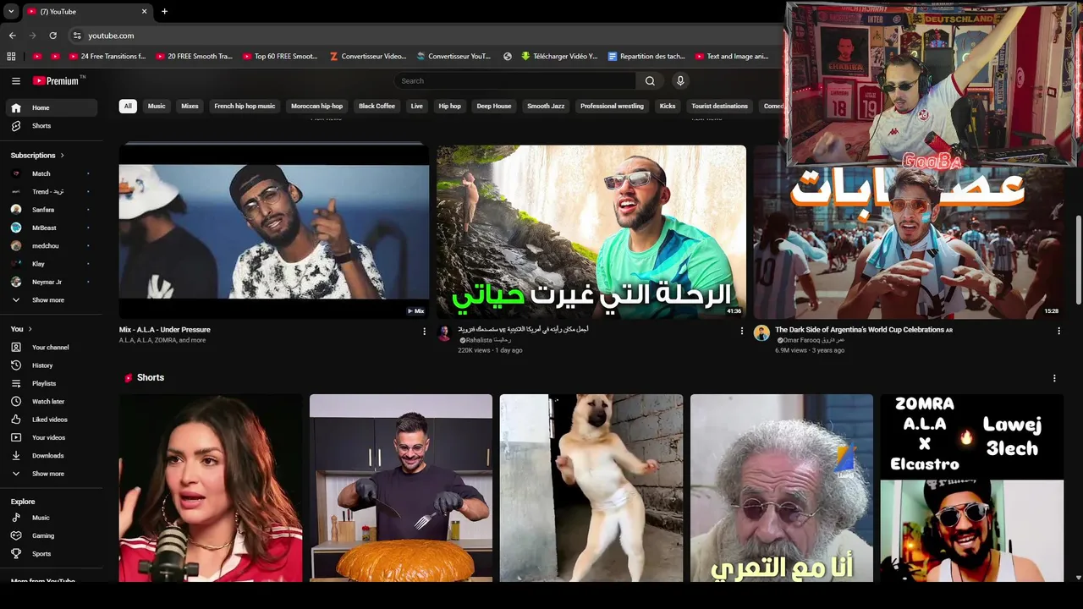Select the Professional wrestling chip
The image size is (1083, 609).
[612, 106]
